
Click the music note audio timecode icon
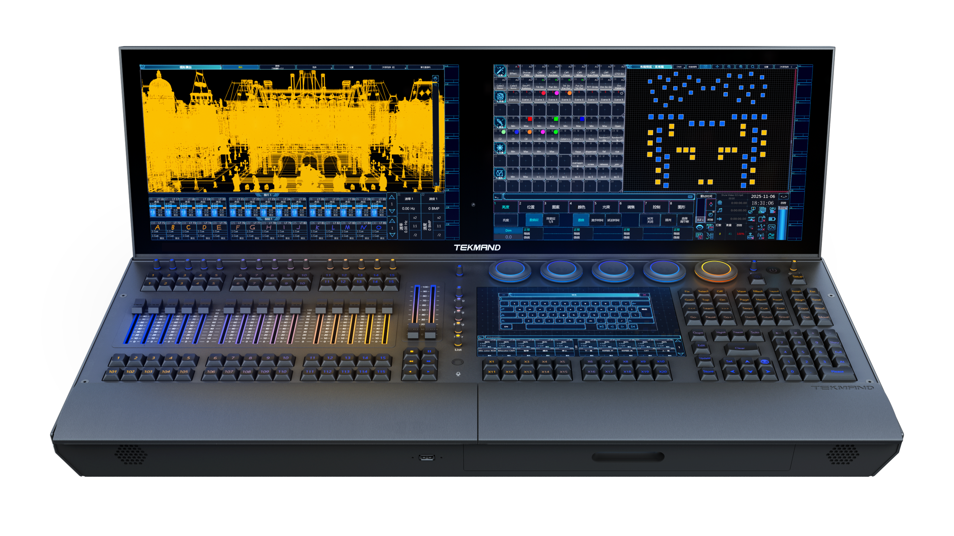720,210
